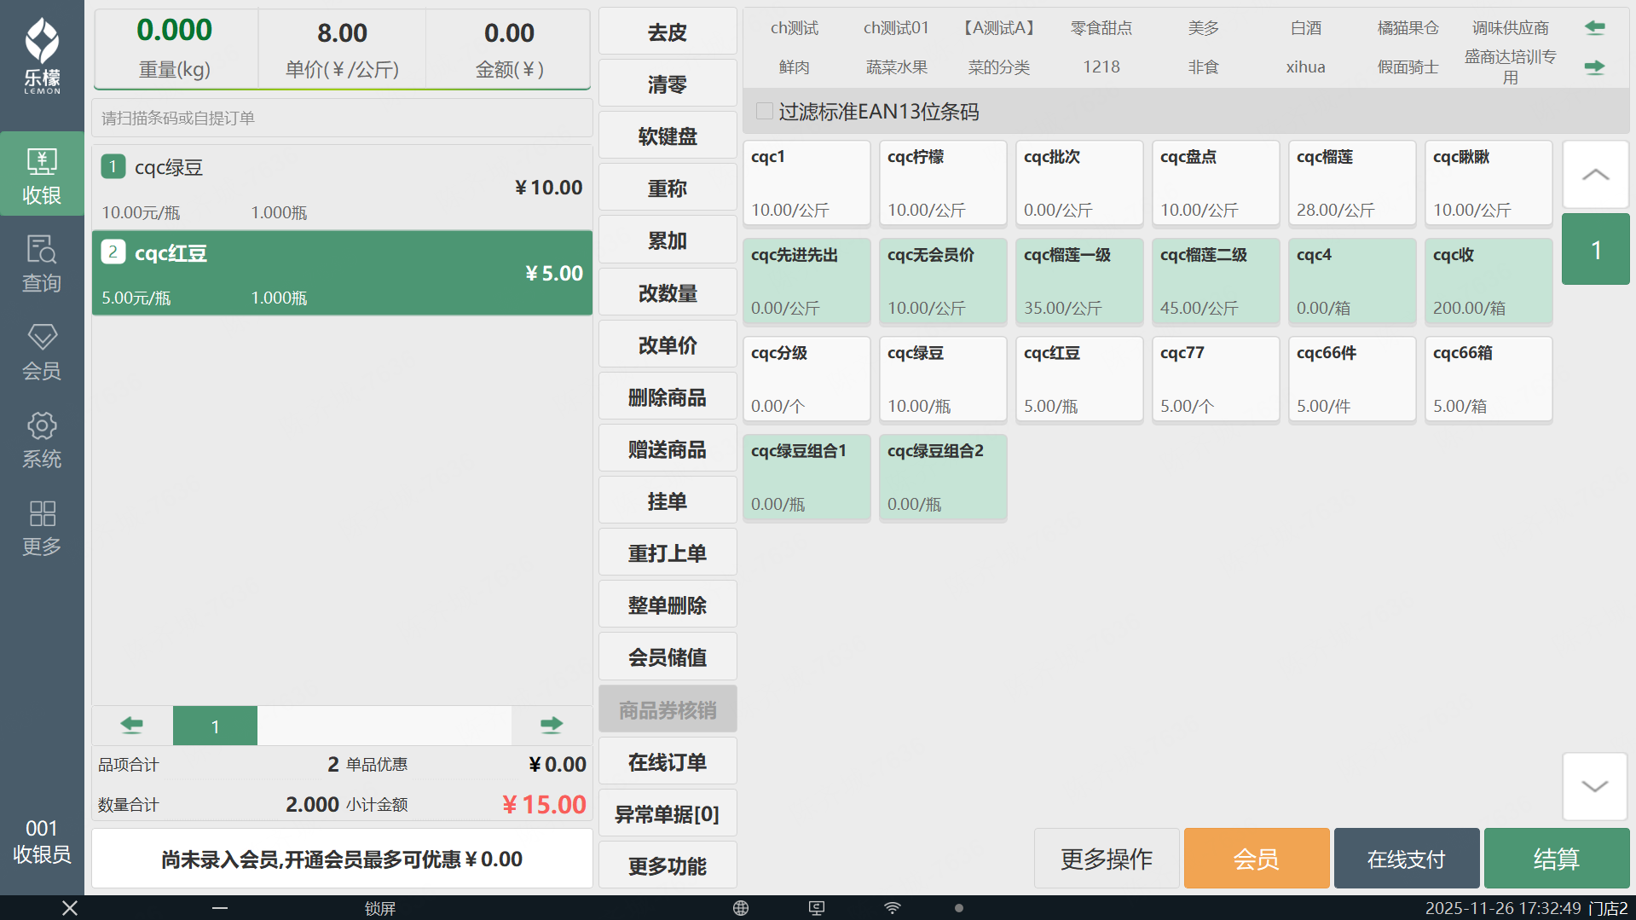Image resolution: width=1636 pixels, height=920 pixels.
Task: Select the xihua category tab
Action: coord(1306,67)
